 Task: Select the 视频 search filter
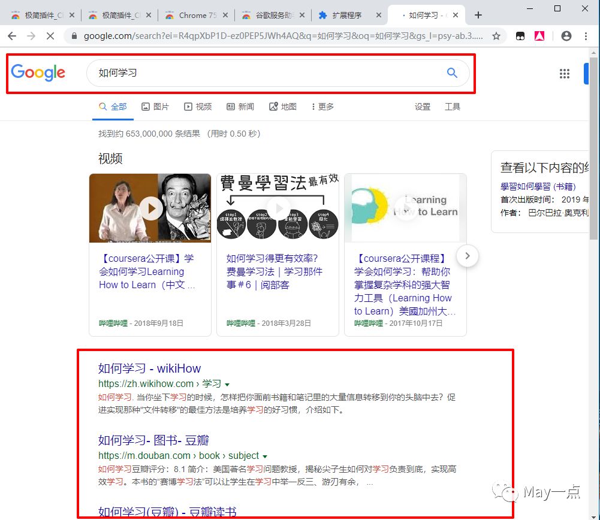[198, 107]
